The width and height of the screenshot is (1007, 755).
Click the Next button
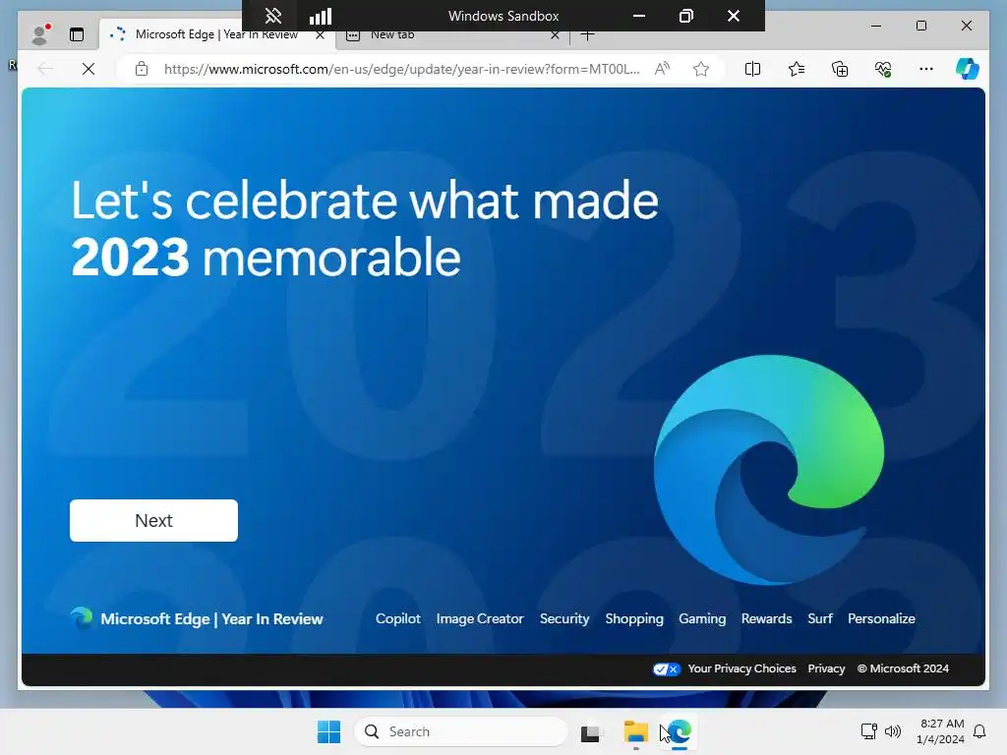pos(153,521)
